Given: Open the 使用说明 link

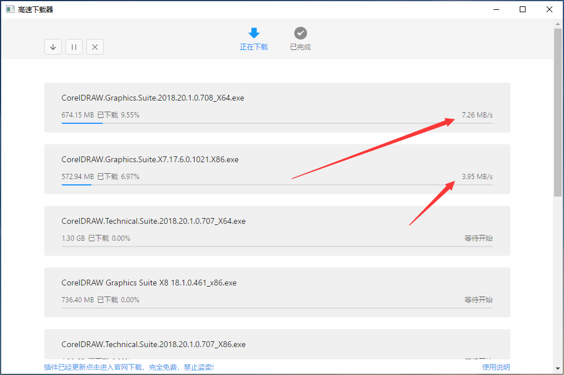Looking at the screenshot, I should click(x=496, y=367).
